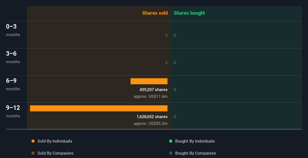
Task: Select the Shares bought column header
Action: click(189, 13)
